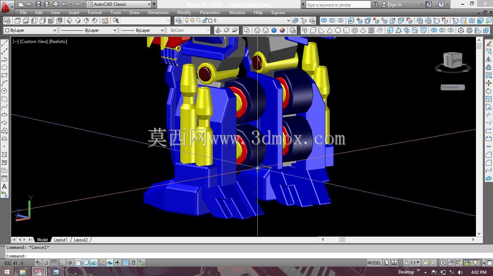Save the drawing using quick access toolbar
Screen dimensions: 493x276
[x=38, y=4]
